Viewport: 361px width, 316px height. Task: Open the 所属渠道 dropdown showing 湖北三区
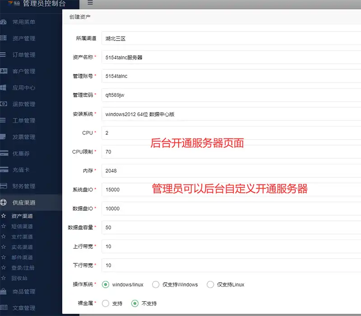tap(231, 38)
